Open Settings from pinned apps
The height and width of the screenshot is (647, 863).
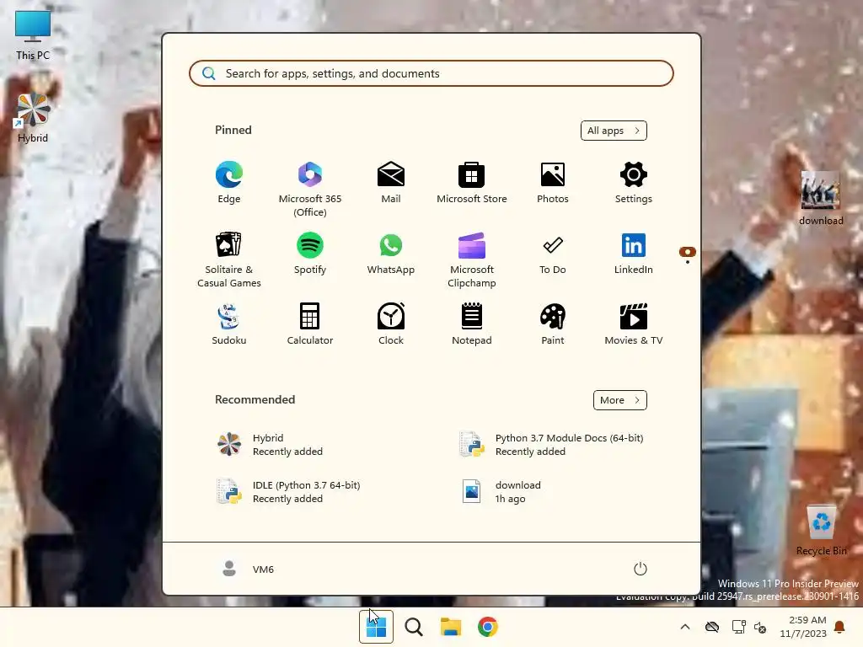tap(634, 183)
